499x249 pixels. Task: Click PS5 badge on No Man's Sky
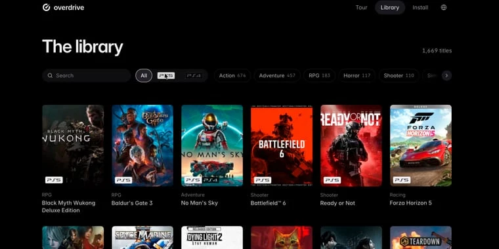click(193, 180)
